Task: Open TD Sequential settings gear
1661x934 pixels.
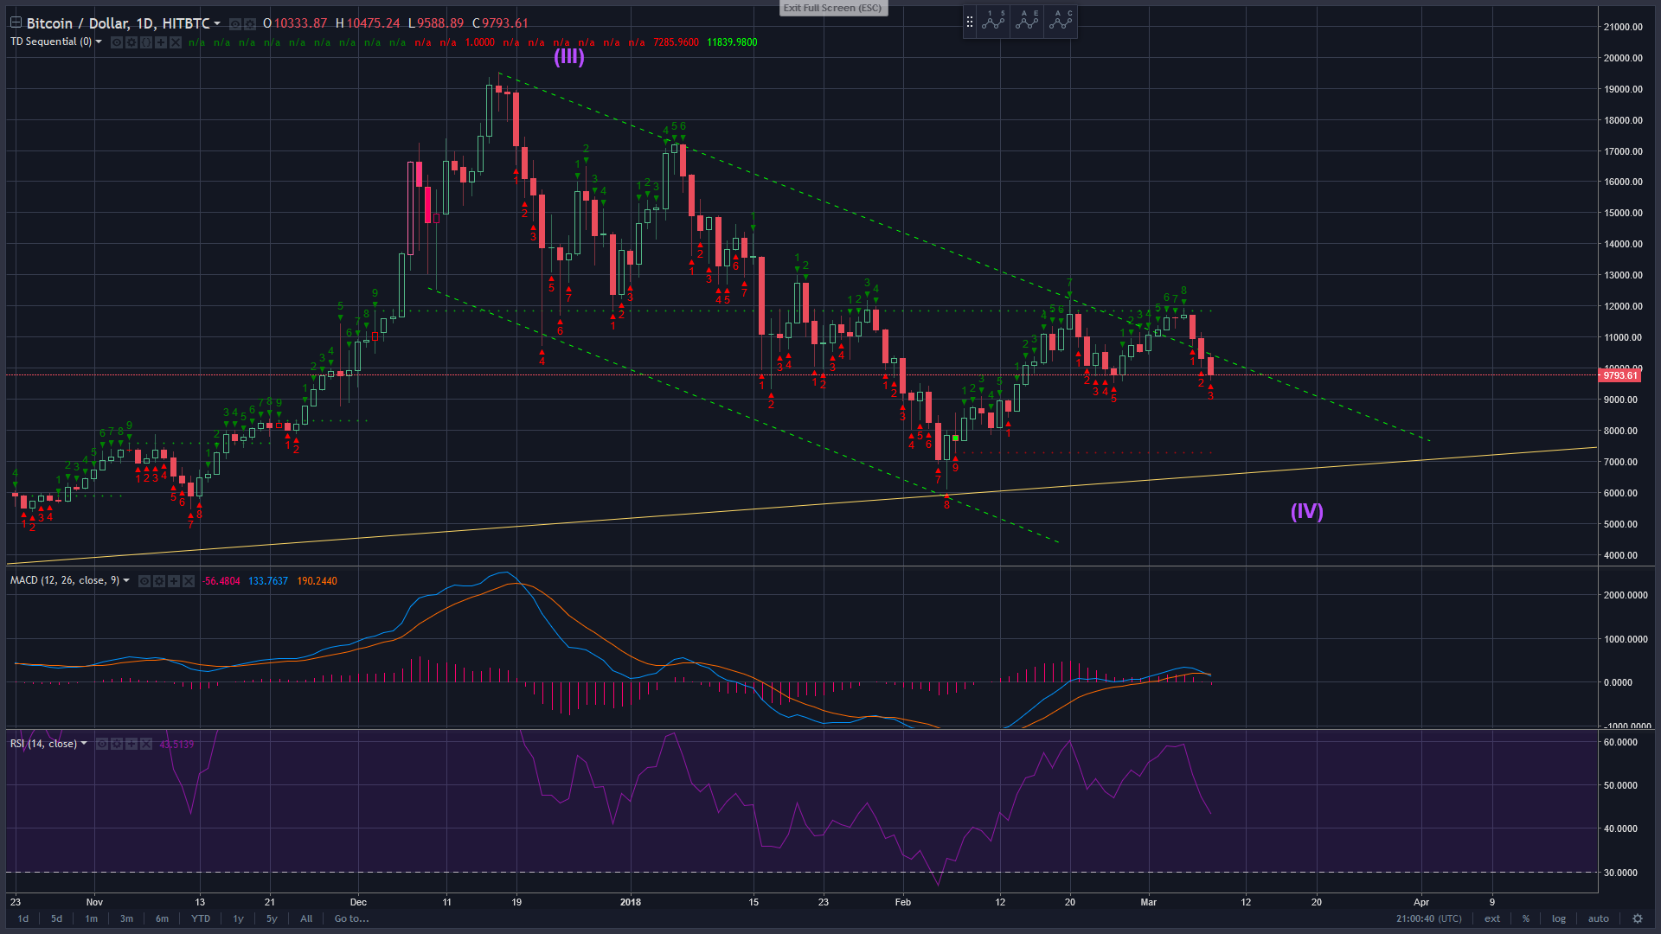Action: [x=131, y=42]
